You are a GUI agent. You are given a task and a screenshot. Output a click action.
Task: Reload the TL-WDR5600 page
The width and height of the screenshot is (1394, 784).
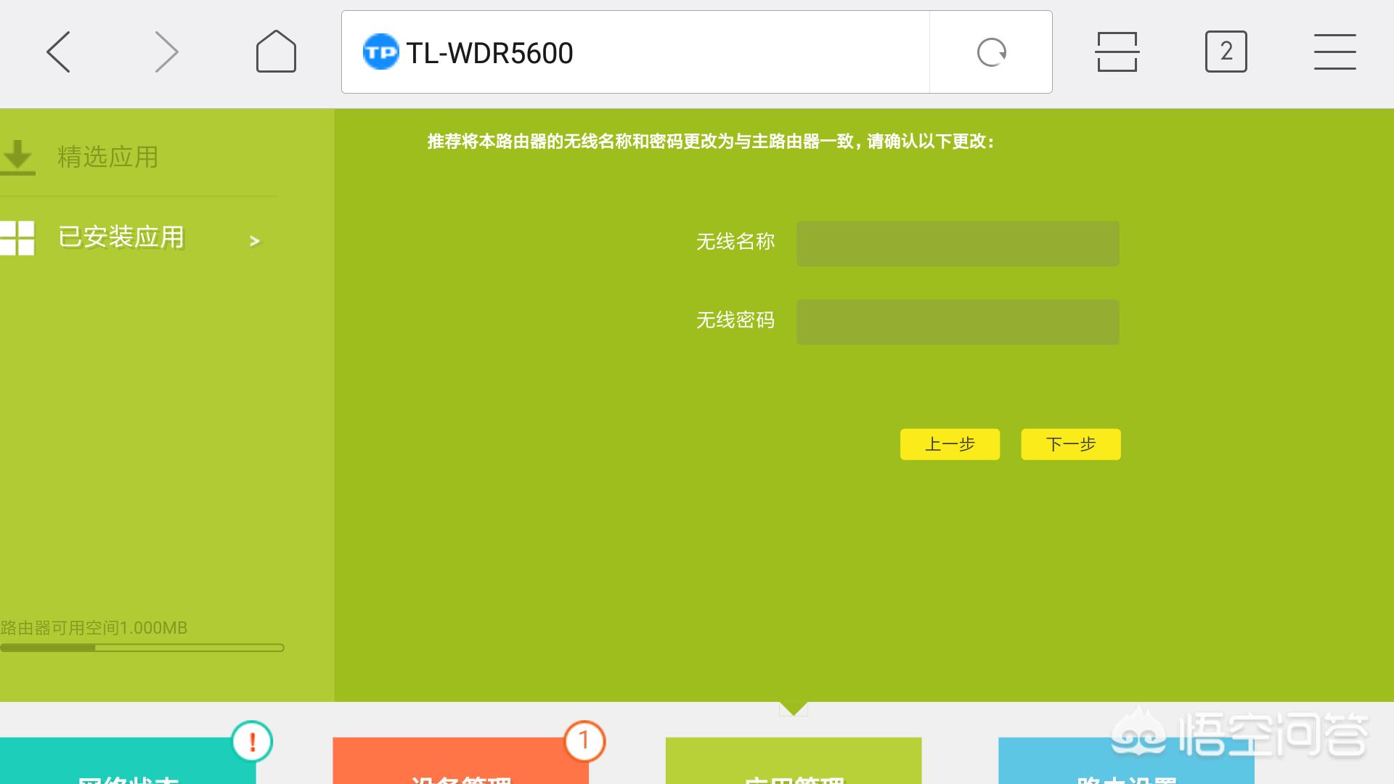point(992,52)
